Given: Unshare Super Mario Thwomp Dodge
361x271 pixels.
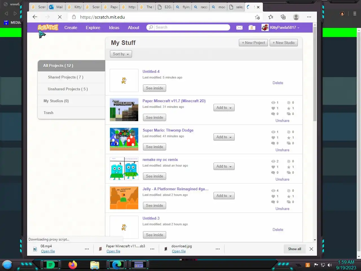Looking at the screenshot, I should [x=282, y=150].
